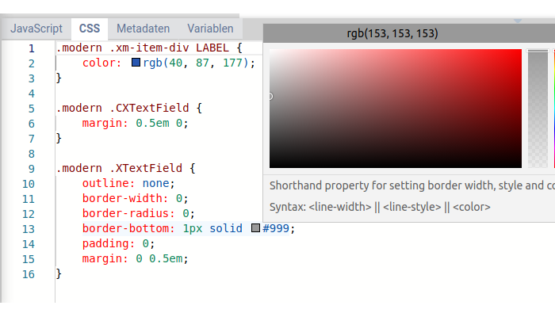Click the 'outline: none;' declaration
The width and height of the screenshot is (555, 317).
pyautogui.click(x=128, y=183)
